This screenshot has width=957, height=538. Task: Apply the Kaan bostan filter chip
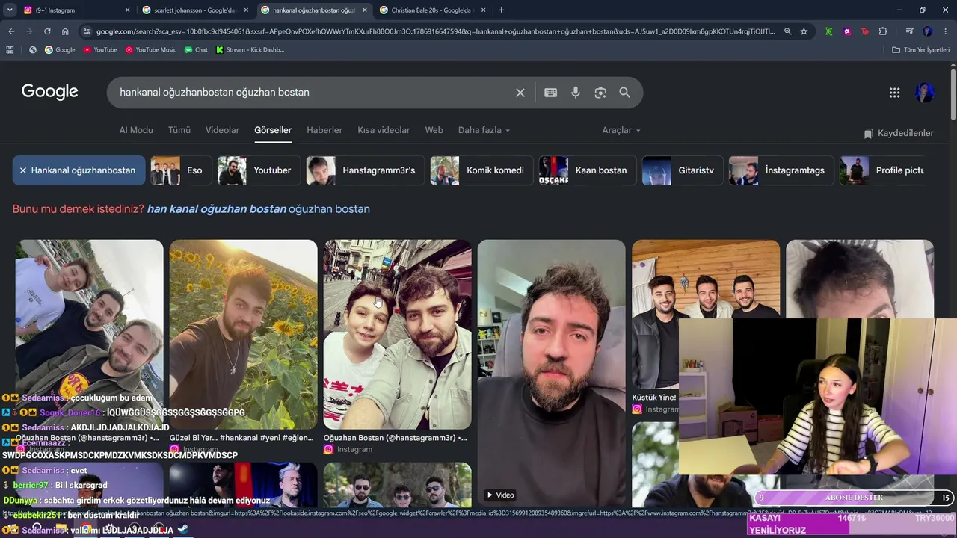pos(588,170)
